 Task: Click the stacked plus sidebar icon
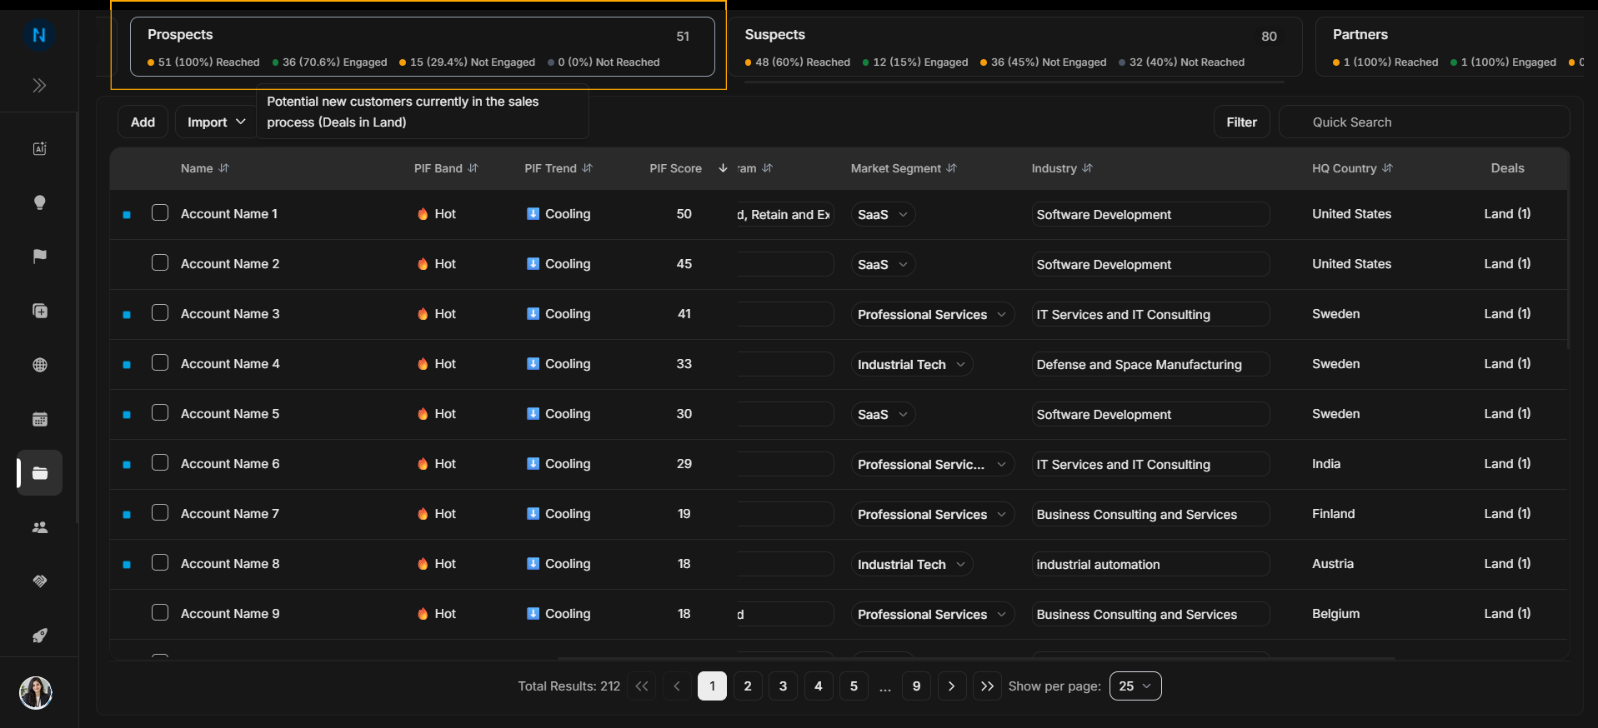point(39,311)
